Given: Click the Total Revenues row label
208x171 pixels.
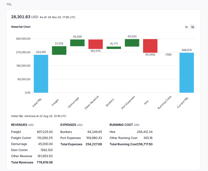Looking at the screenshot, I should [x=22, y=162].
